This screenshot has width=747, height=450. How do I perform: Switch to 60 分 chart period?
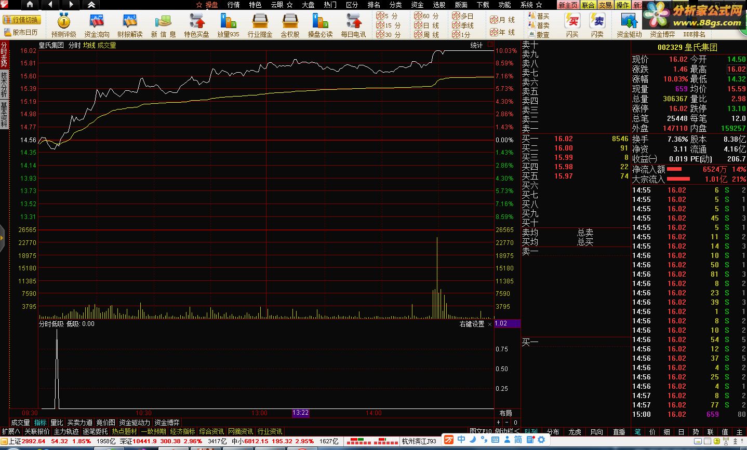click(426, 16)
